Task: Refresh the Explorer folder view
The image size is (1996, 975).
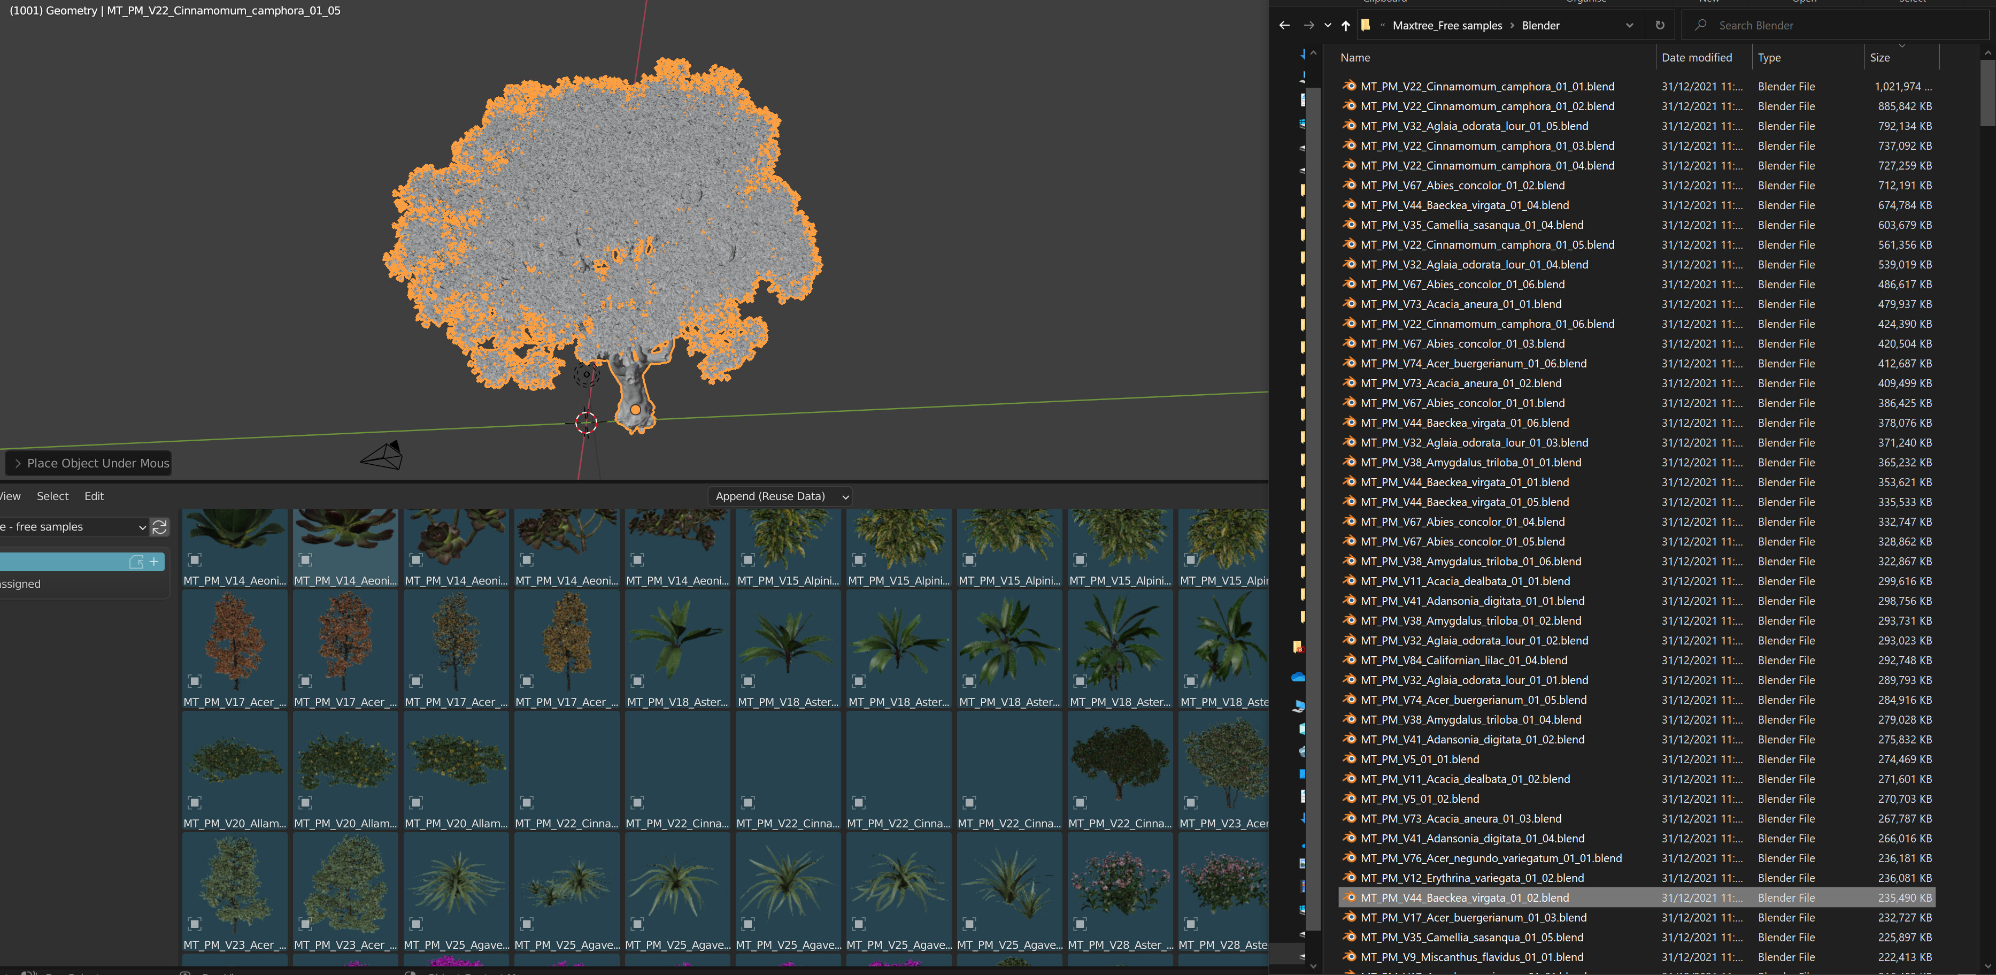Action: (x=1659, y=26)
